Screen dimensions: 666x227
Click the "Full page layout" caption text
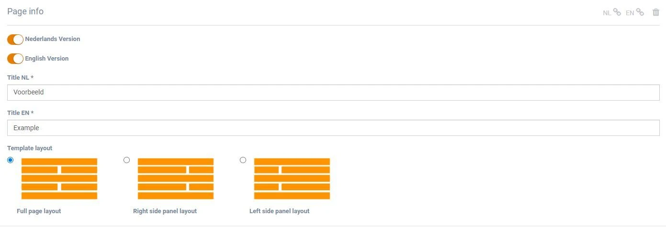(39, 211)
